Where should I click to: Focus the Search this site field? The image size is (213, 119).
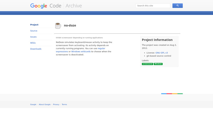153,6
